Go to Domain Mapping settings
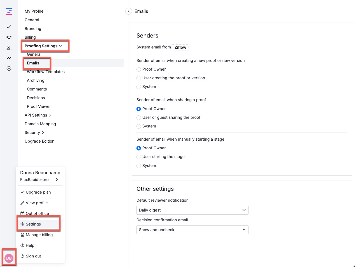This screenshot has height=267, width=355. pos(40,124)
